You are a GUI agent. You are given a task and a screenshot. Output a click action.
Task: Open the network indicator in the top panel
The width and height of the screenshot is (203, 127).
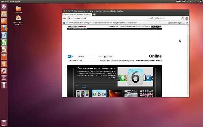point(187,1)
